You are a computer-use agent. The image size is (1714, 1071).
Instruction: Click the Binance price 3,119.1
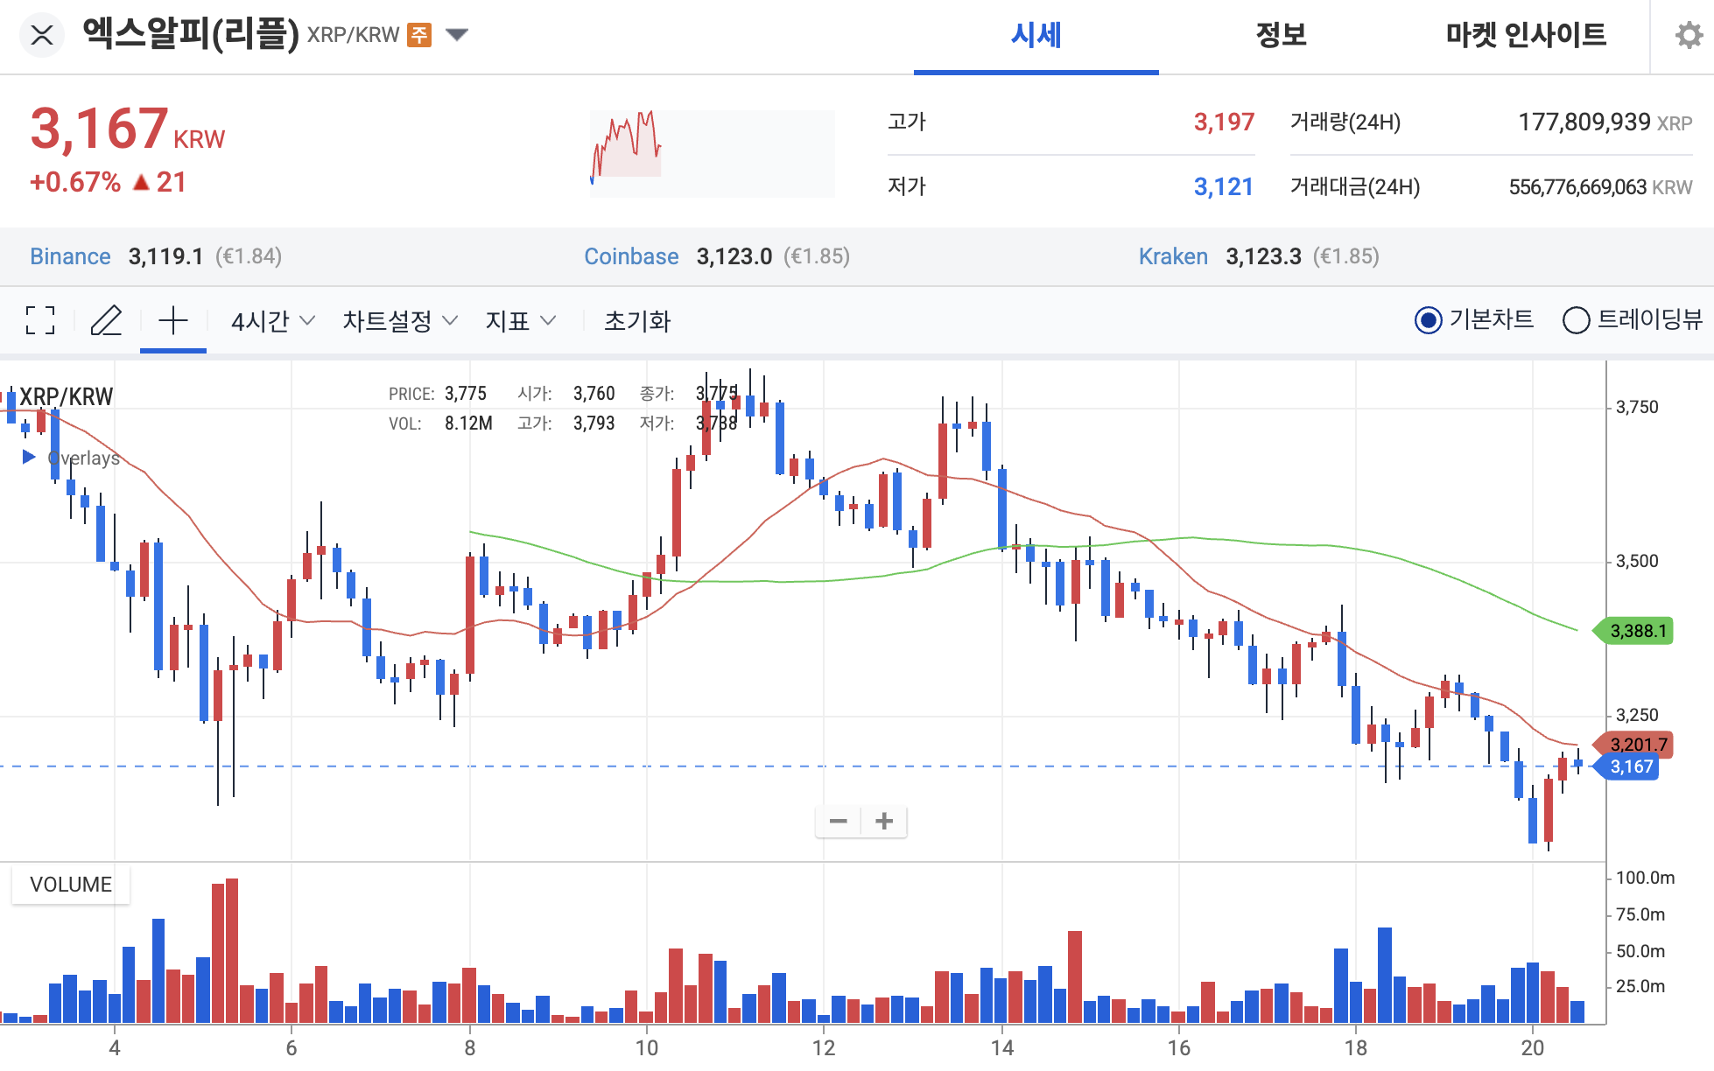[165, 256]
